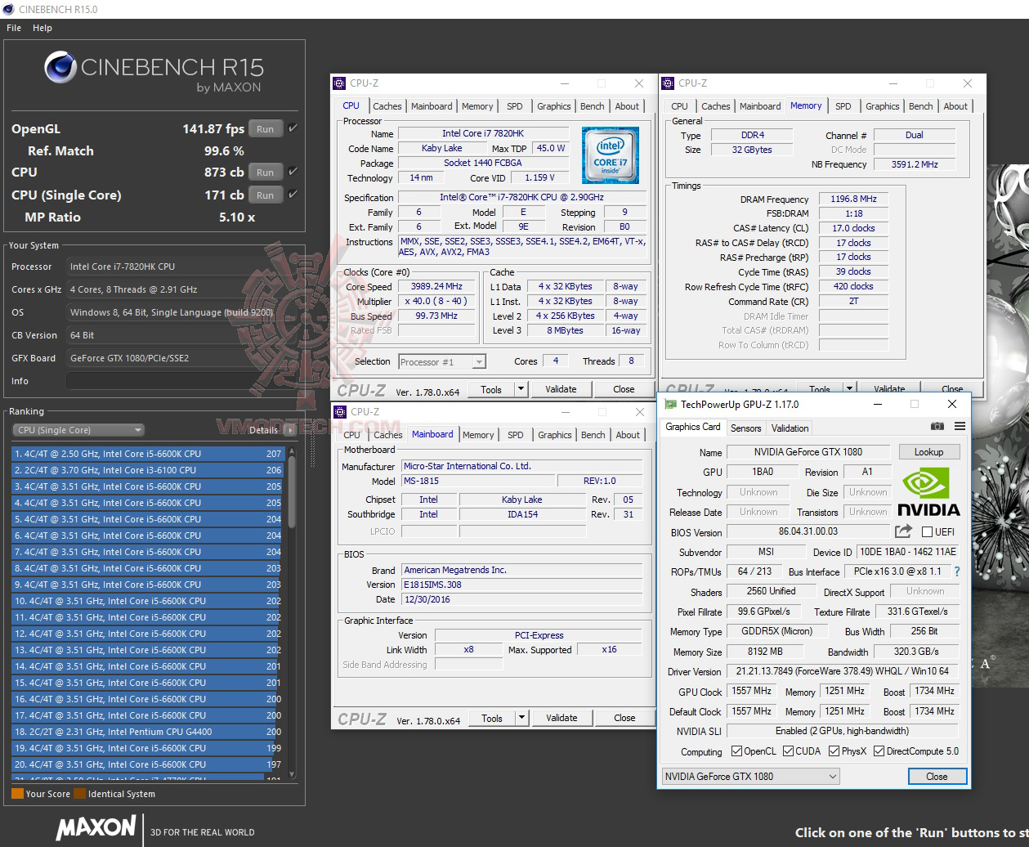This screenshot has width=1029, height=847.
Task: Click the orange Your Score color swatch
Action: coord(17,793)
